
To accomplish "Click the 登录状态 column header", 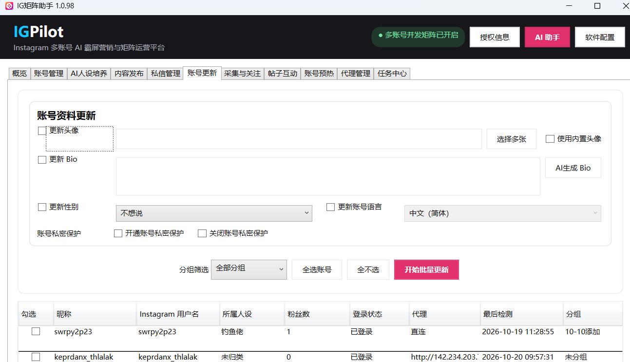I will click(x=380, y=314).
